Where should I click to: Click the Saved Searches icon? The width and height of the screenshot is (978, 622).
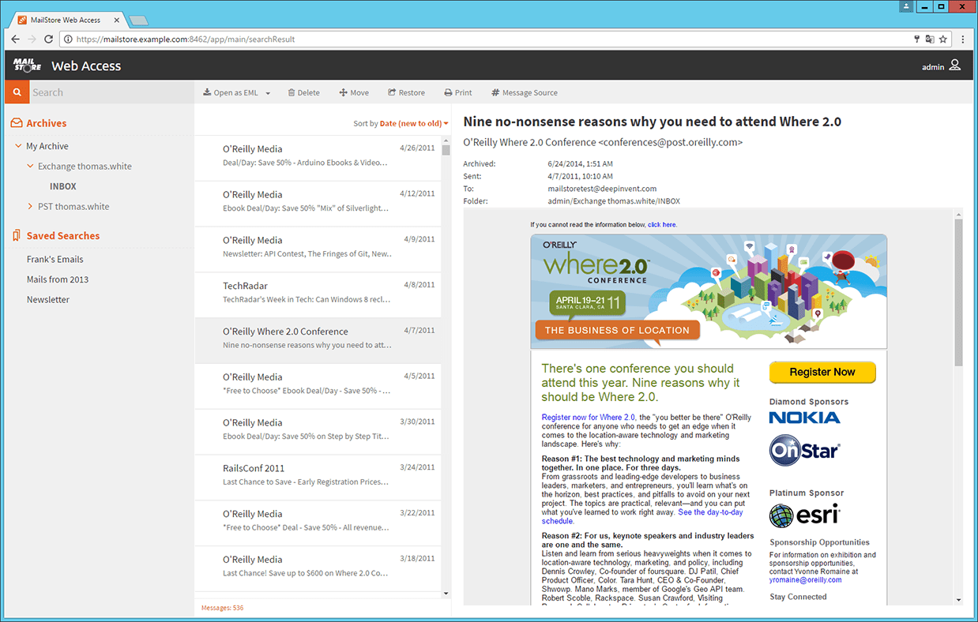point(15,235)
